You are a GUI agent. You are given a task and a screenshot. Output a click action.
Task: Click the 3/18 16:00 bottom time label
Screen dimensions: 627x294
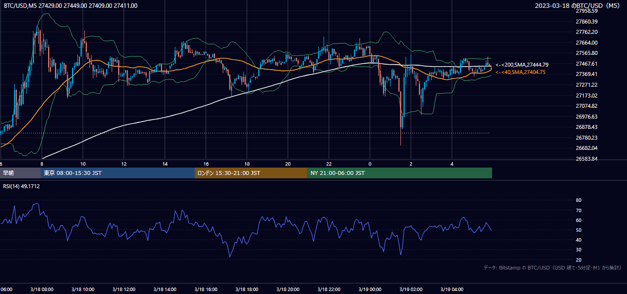(206, 290)
